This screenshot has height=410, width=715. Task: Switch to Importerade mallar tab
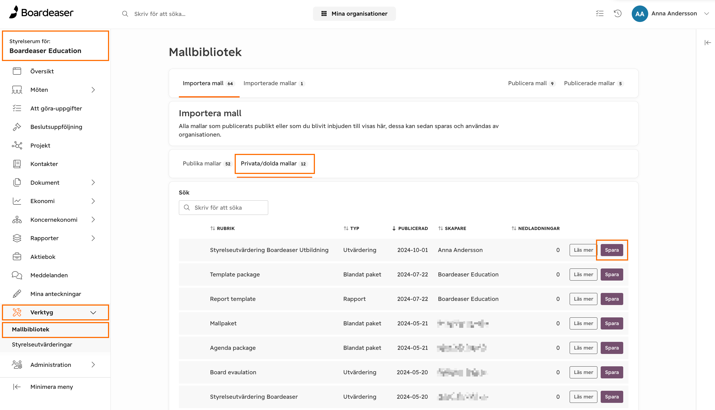coord(274,83)
